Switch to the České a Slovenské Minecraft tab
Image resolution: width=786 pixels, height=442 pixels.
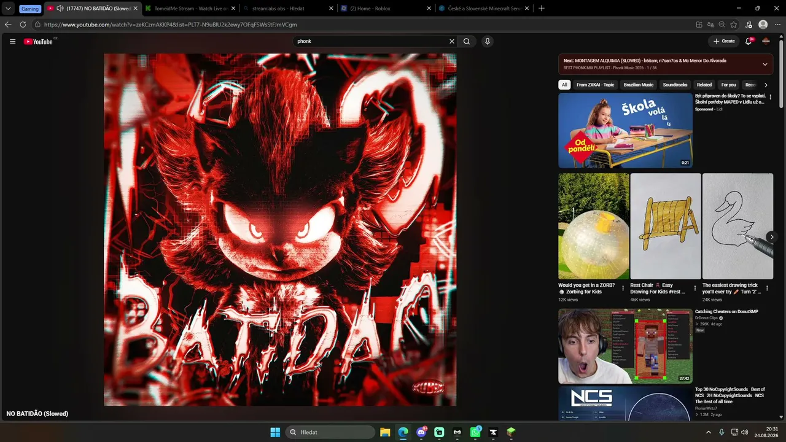point(484,9)
